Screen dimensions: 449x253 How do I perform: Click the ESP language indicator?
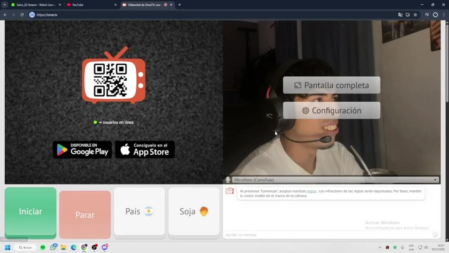tap(411, 247)
